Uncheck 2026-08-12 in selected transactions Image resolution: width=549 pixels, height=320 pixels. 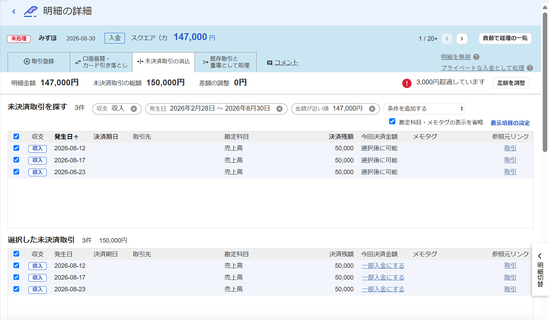coord(16,265)
